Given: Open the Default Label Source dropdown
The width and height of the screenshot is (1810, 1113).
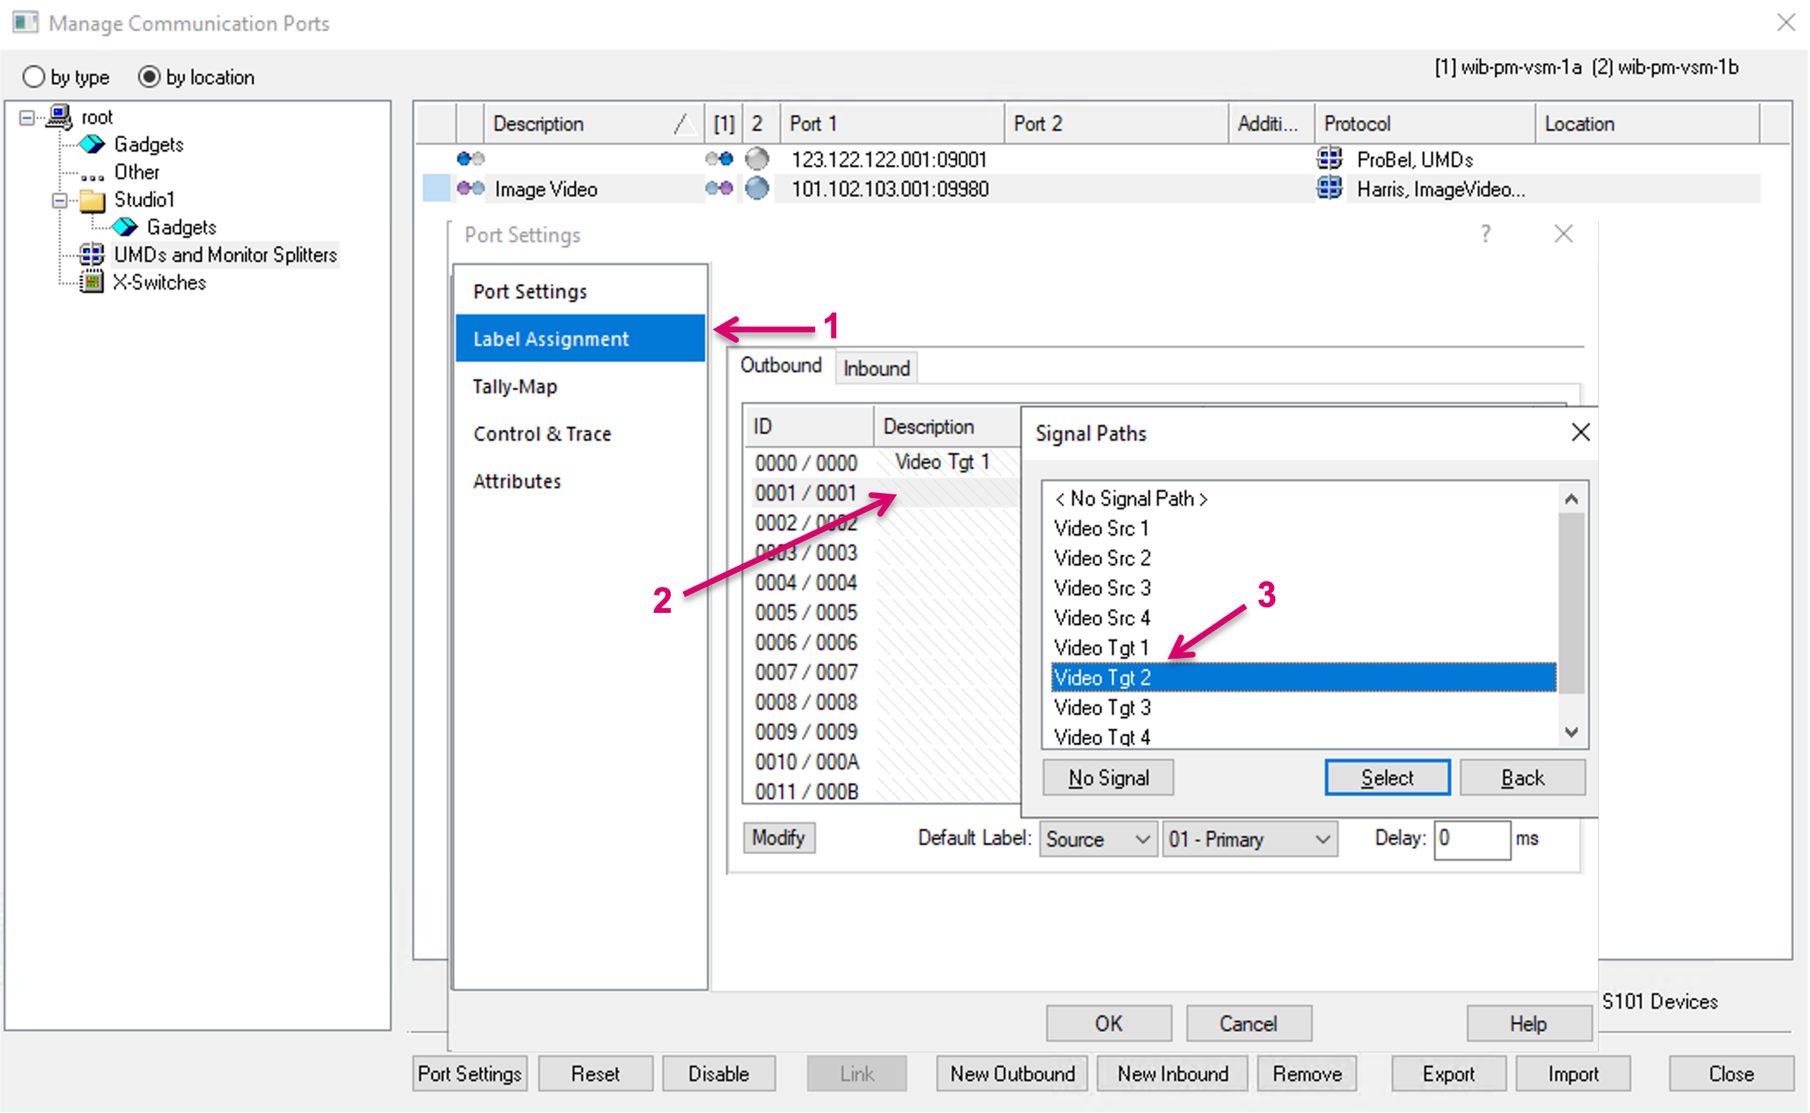Looking at the screenshot, I should [1098, 839].
